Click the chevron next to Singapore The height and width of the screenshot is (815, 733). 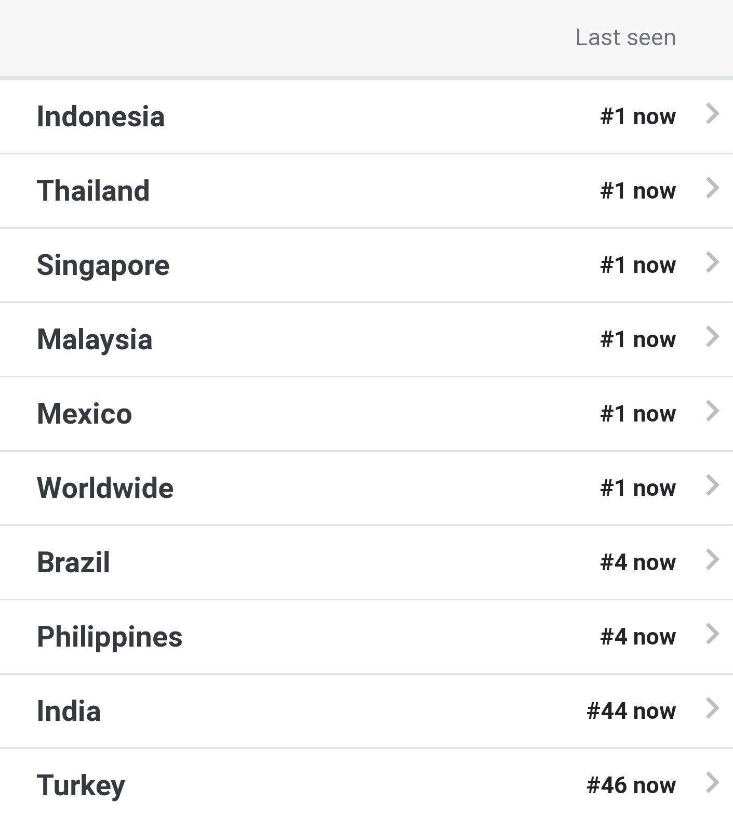(x=713, y=262)
